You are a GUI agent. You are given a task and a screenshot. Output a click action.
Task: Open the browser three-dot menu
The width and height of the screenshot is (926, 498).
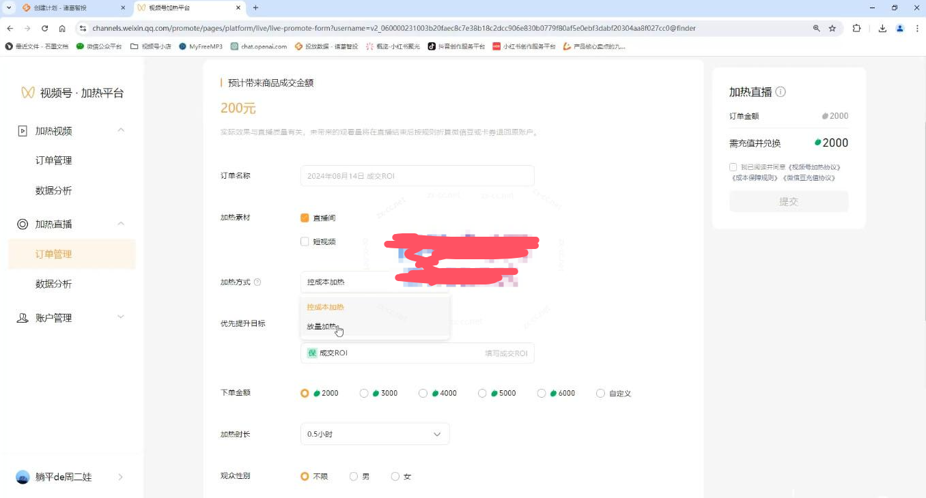click(x=916, y=29)
